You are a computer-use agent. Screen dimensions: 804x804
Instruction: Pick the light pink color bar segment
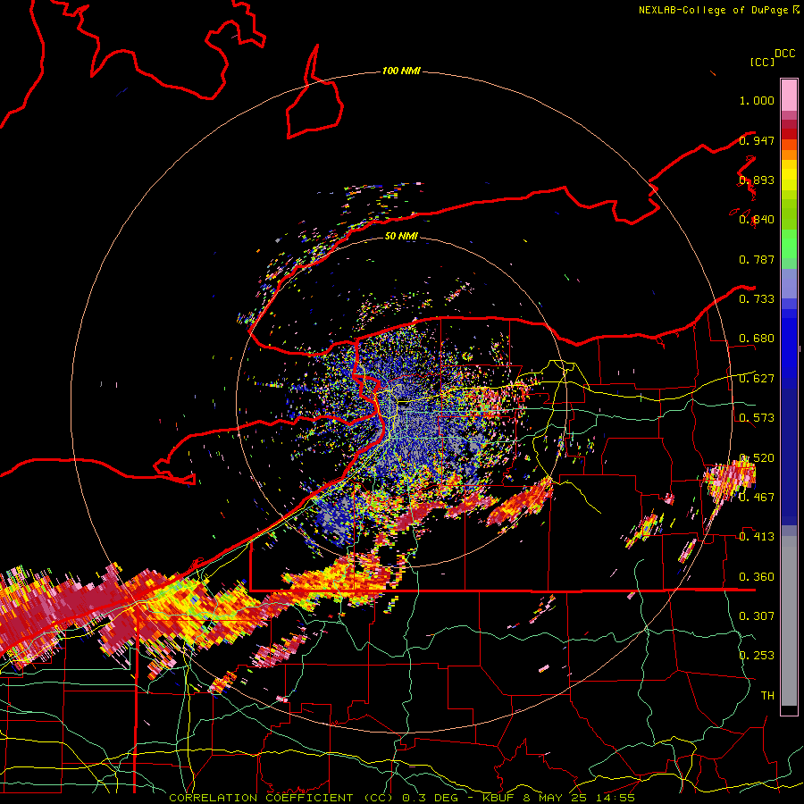click(789, 95)
